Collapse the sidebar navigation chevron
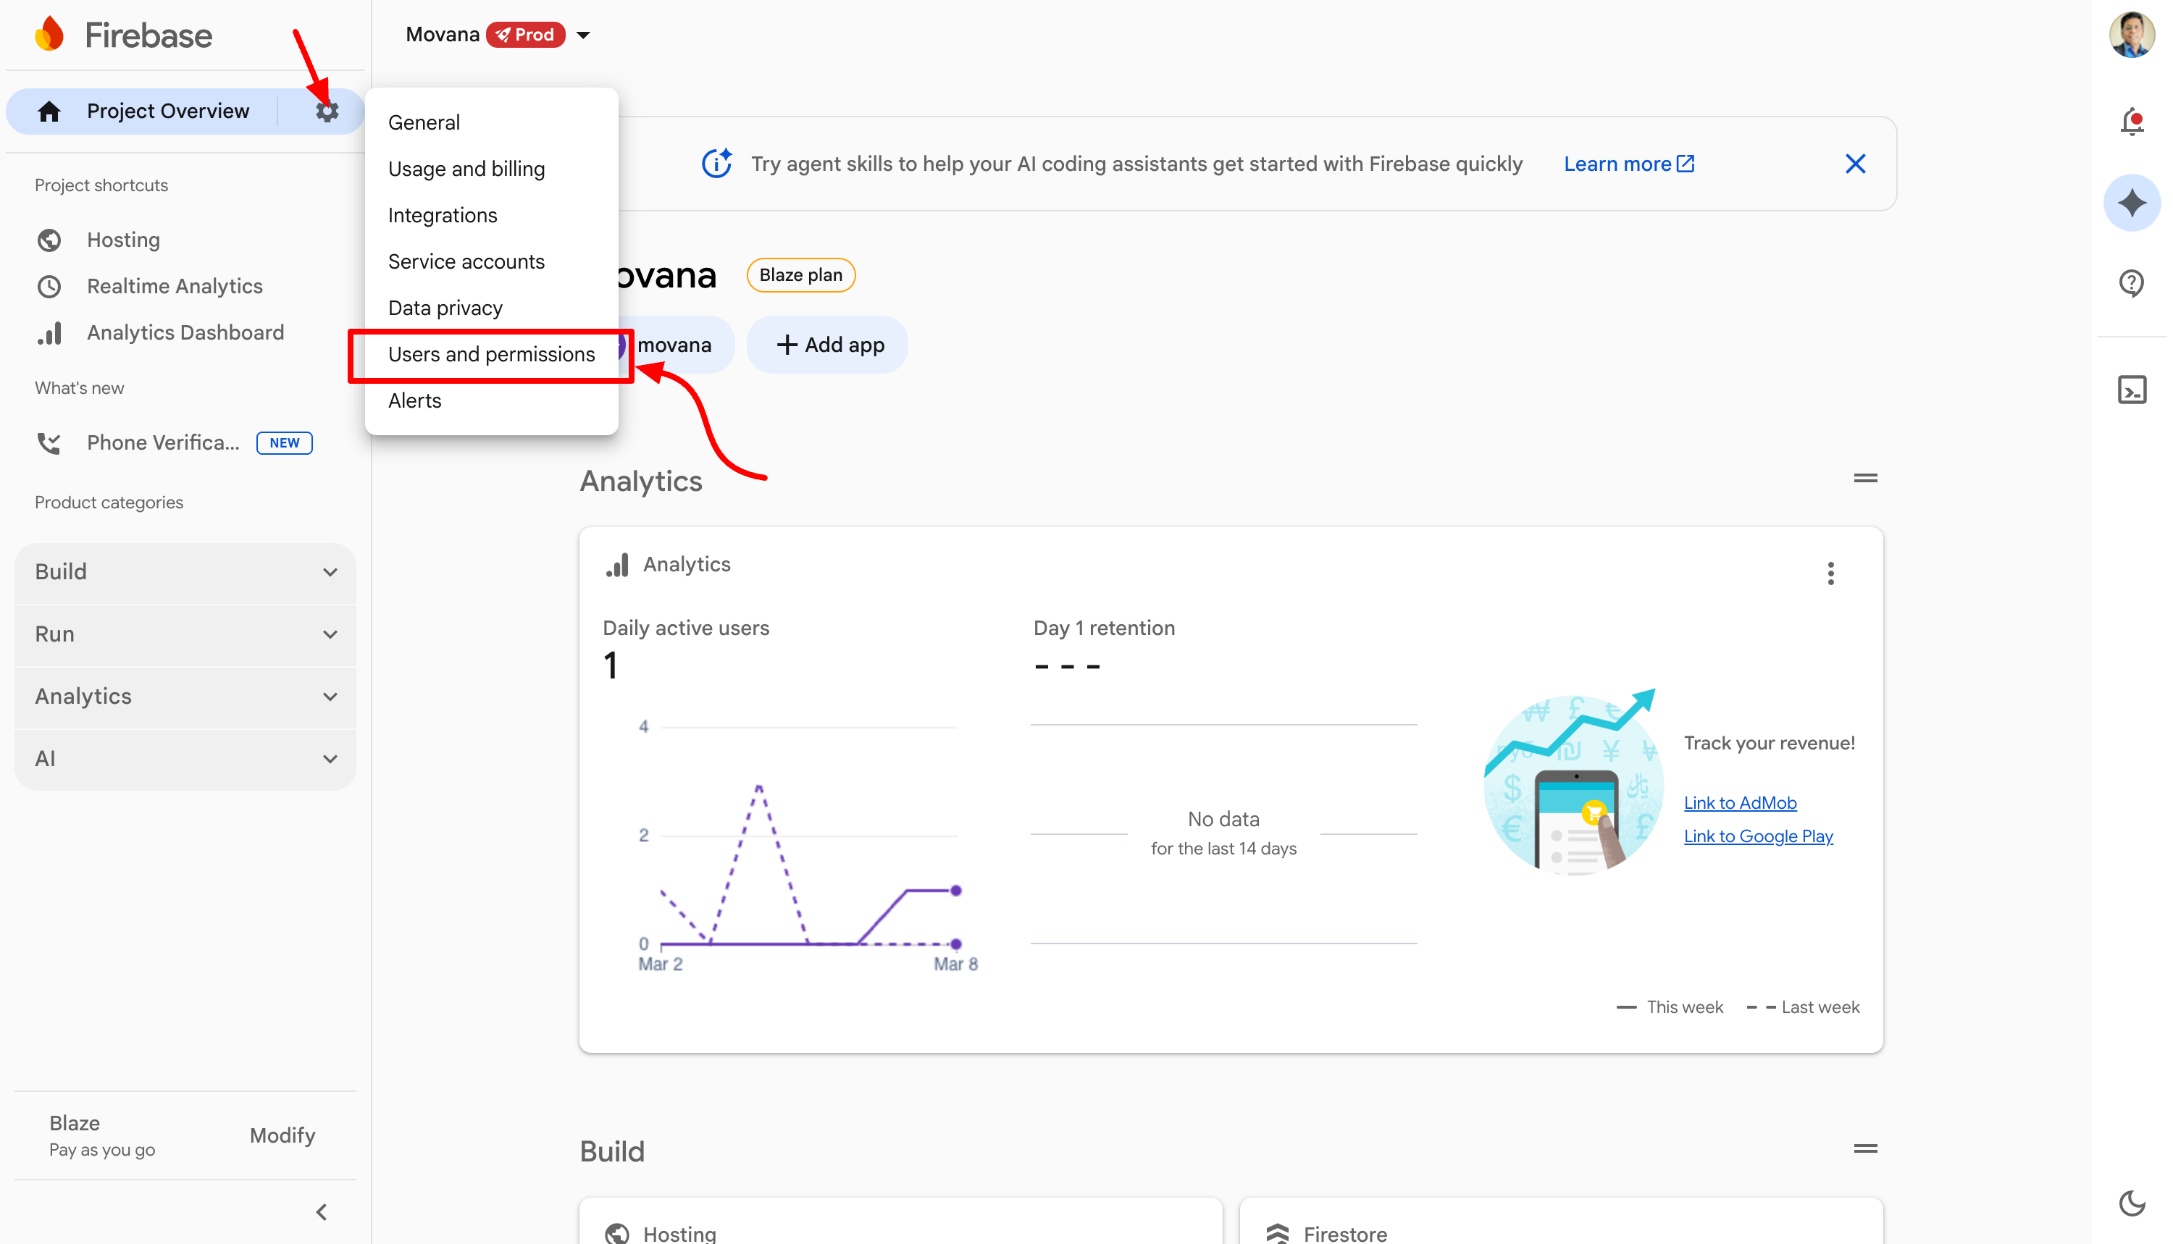The image size is (2173, 1244). point(322,1211)
